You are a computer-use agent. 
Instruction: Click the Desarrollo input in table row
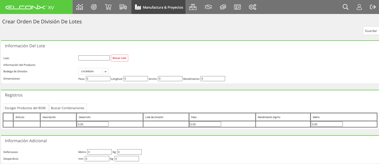coord(93,124)
